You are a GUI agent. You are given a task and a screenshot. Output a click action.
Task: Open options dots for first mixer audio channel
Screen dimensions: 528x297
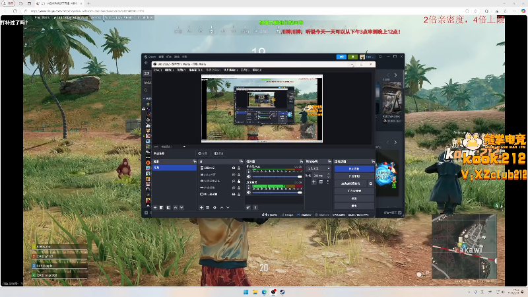coord(249,171)
